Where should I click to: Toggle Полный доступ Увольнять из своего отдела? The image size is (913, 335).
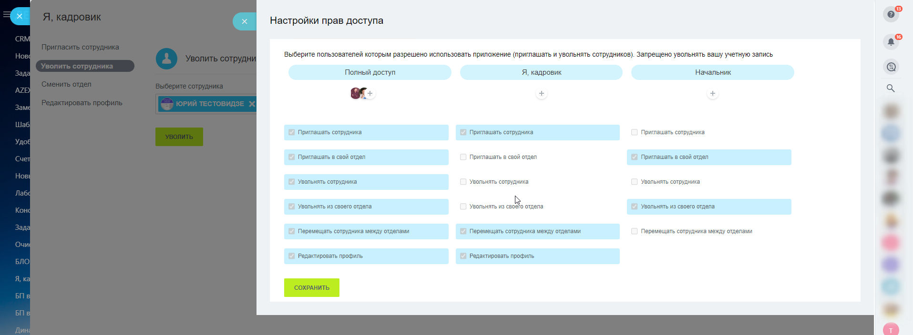point(292,207)
